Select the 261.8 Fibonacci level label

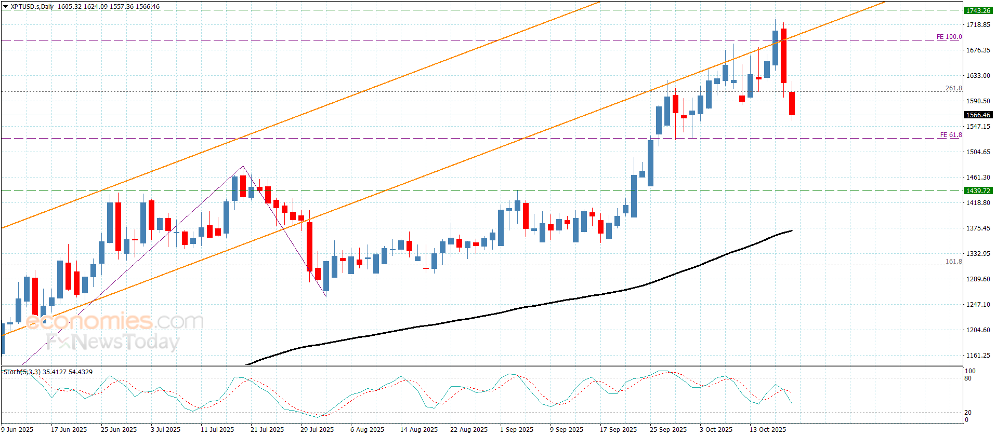pyautogui.click(x=953, y=88)
